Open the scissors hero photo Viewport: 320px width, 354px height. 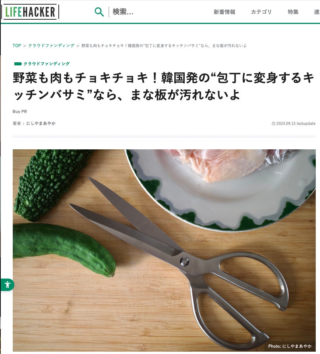click(164, 250)
